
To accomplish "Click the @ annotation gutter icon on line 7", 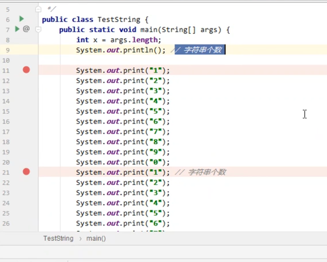I will [26, 29].
